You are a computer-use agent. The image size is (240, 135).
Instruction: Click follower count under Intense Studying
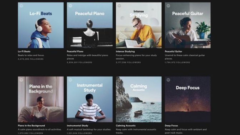click(128, 62)
